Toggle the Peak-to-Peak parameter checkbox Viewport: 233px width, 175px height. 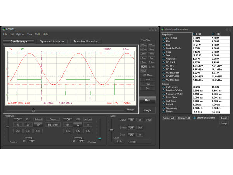tap(163, 48)
